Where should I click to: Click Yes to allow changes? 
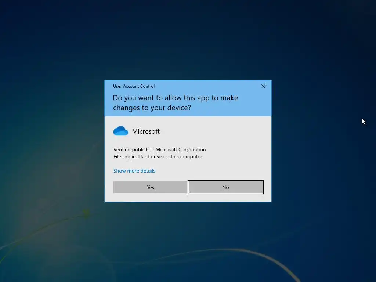150,187
